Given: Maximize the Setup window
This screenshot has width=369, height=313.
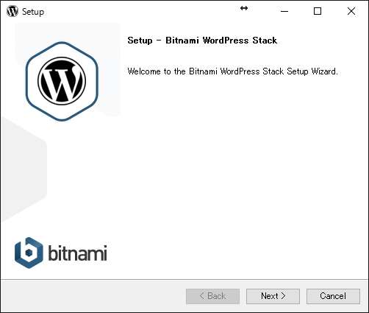Looking at the screenshot, I should (x=318, y=11).
